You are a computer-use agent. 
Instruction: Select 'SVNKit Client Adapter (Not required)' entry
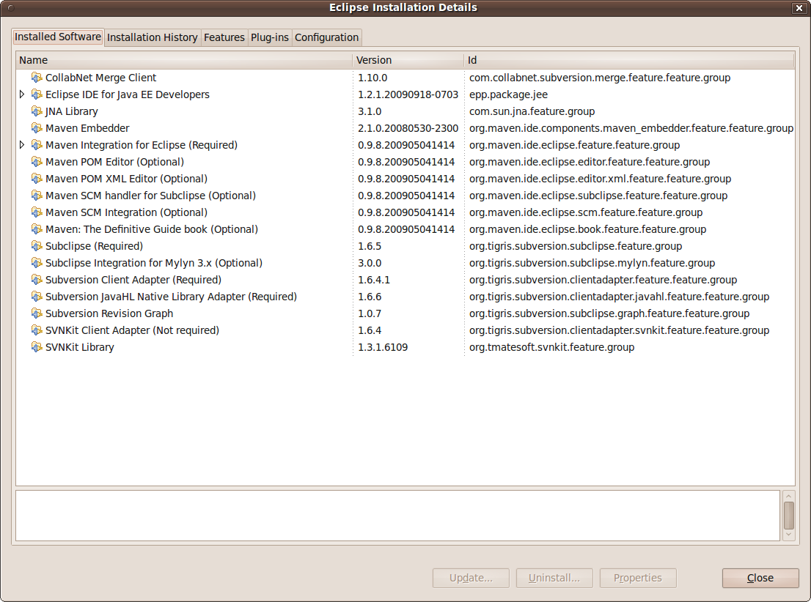tap(133, 330)
